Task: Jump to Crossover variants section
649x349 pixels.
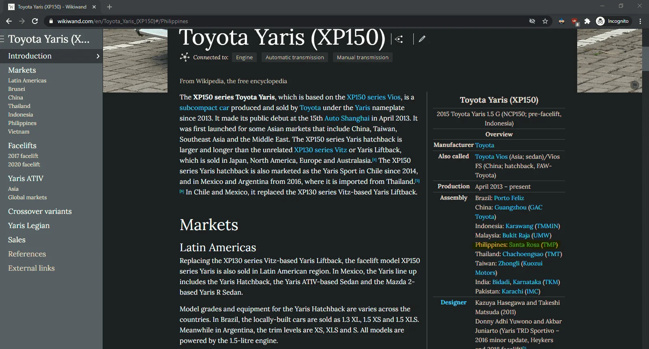Action: [x=40, y=211]
